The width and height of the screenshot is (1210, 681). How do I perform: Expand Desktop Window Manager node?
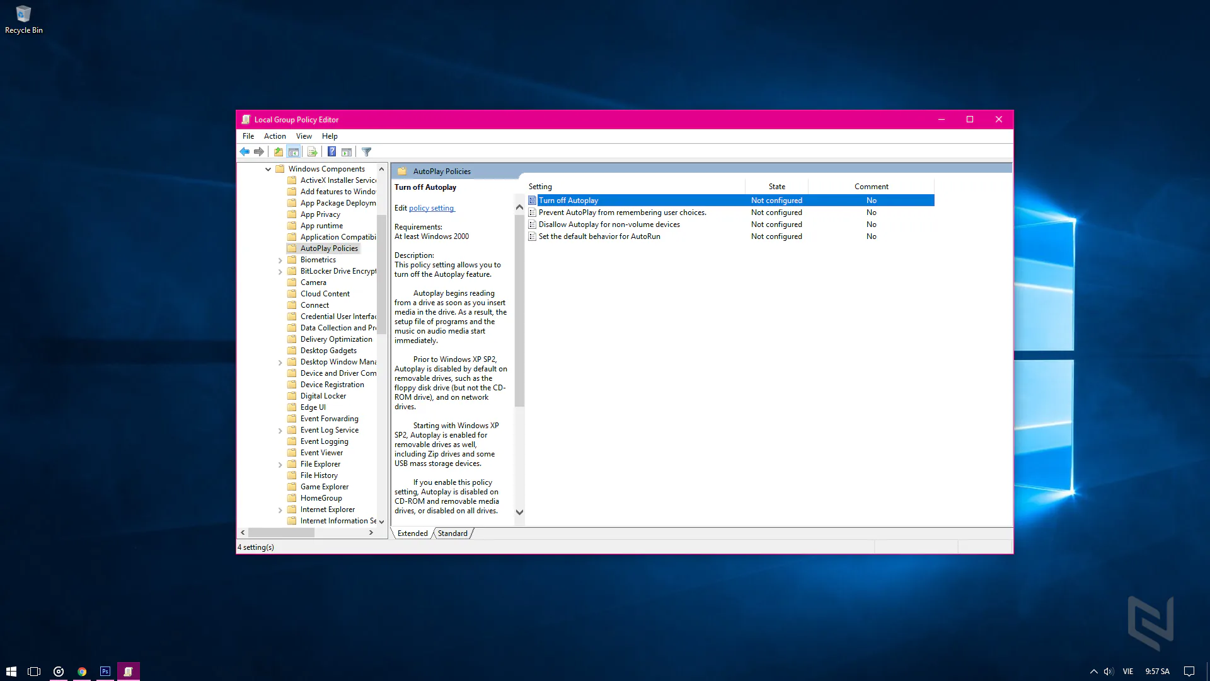[x=280, y=362]
